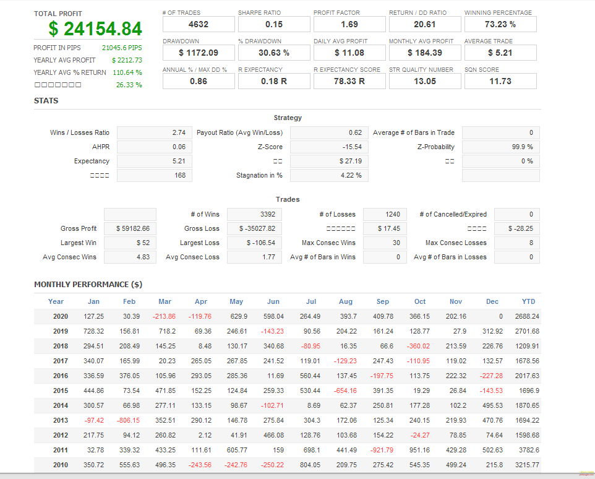Image resolution: width=595 pixels, height=479 pixels.
Task: Select the AHPR field showing 0.06
Action: pos(155,147)
